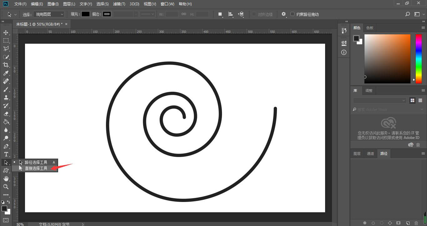
Task: Select the Eyedropper tool
Action: click(6, 73)
